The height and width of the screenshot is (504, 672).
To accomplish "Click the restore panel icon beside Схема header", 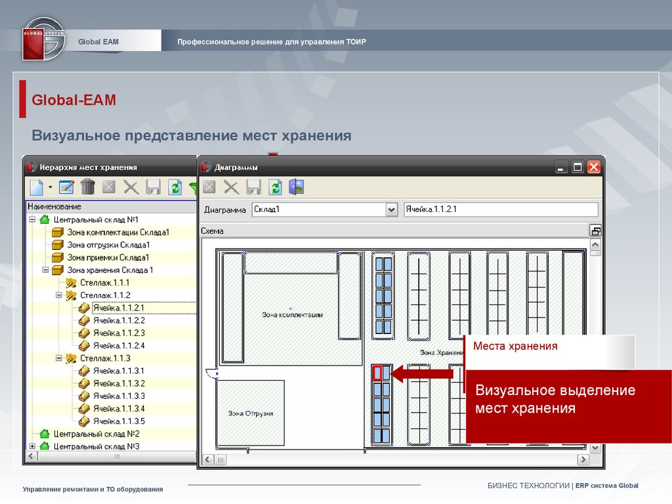I will 595,231.
